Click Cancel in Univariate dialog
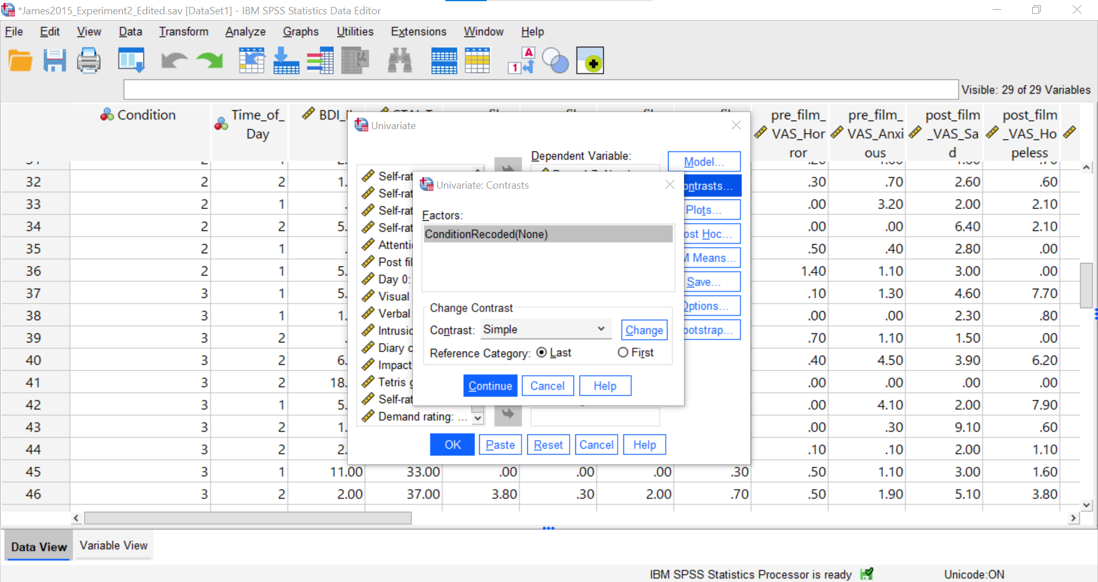 click(x=596, y=445)
